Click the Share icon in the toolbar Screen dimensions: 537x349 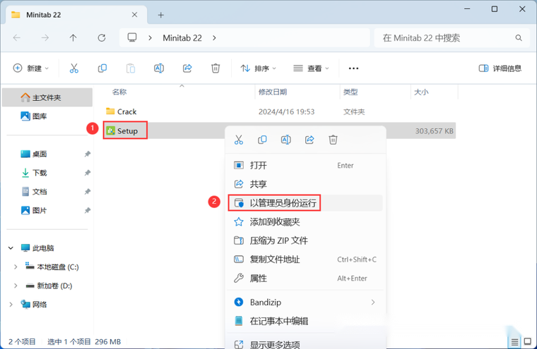187,68
